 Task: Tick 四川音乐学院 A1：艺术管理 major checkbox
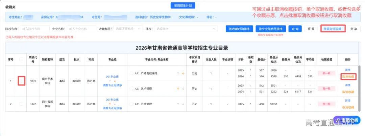point(131,104)
